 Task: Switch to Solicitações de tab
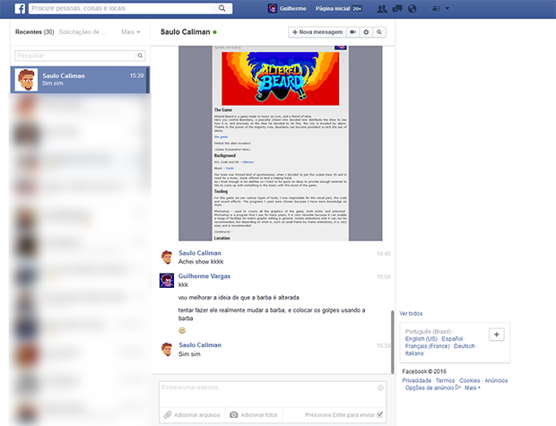[83, 32]
